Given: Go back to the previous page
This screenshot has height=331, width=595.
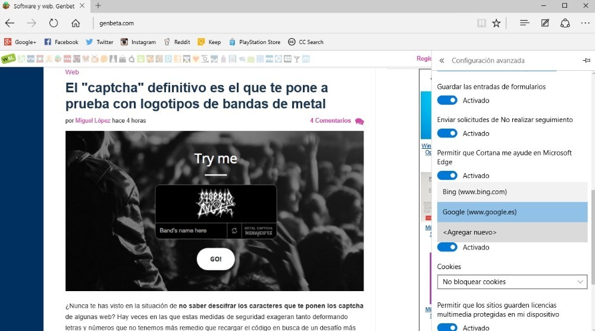Looking at the screenshot, I should coord(10,23).
